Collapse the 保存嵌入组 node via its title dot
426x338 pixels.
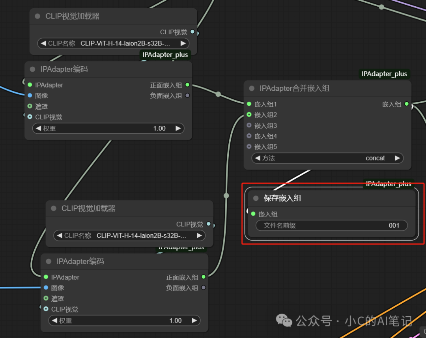(256, 198)
